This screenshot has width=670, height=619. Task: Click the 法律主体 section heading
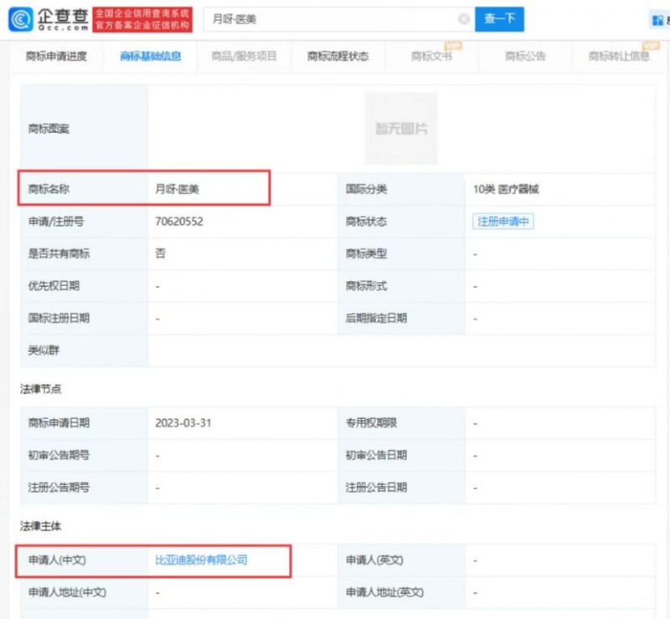40,526
